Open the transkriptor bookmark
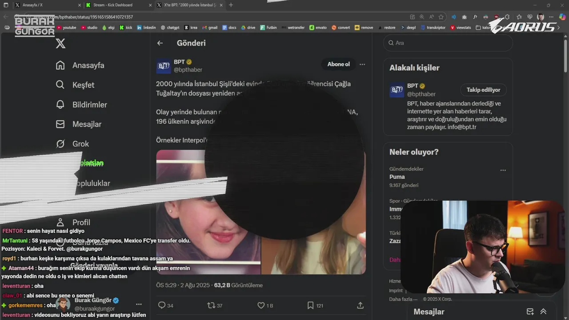The image size is (569, 320). (433, 28)
